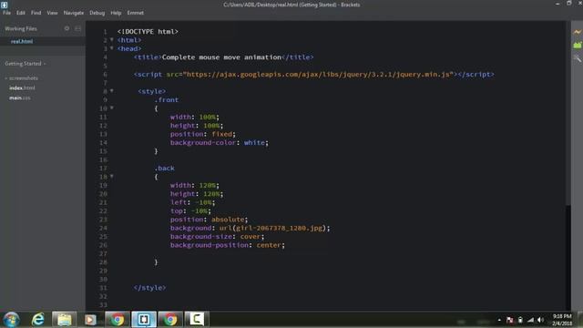Viewport: 583px width, 328px height.
Task: Restore down the Brackets window
Action: tap(568, 4)
